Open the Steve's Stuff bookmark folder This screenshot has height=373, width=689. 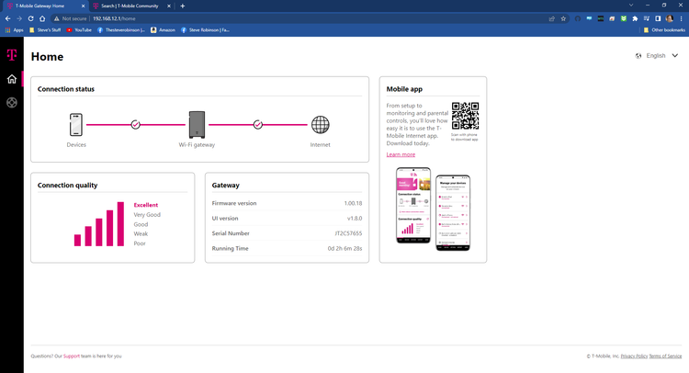point(45,30)
